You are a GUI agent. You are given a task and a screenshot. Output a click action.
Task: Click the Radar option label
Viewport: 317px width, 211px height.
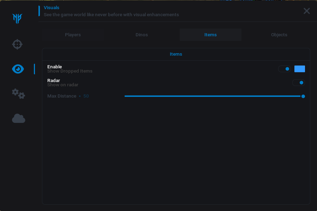click(54, 81)
